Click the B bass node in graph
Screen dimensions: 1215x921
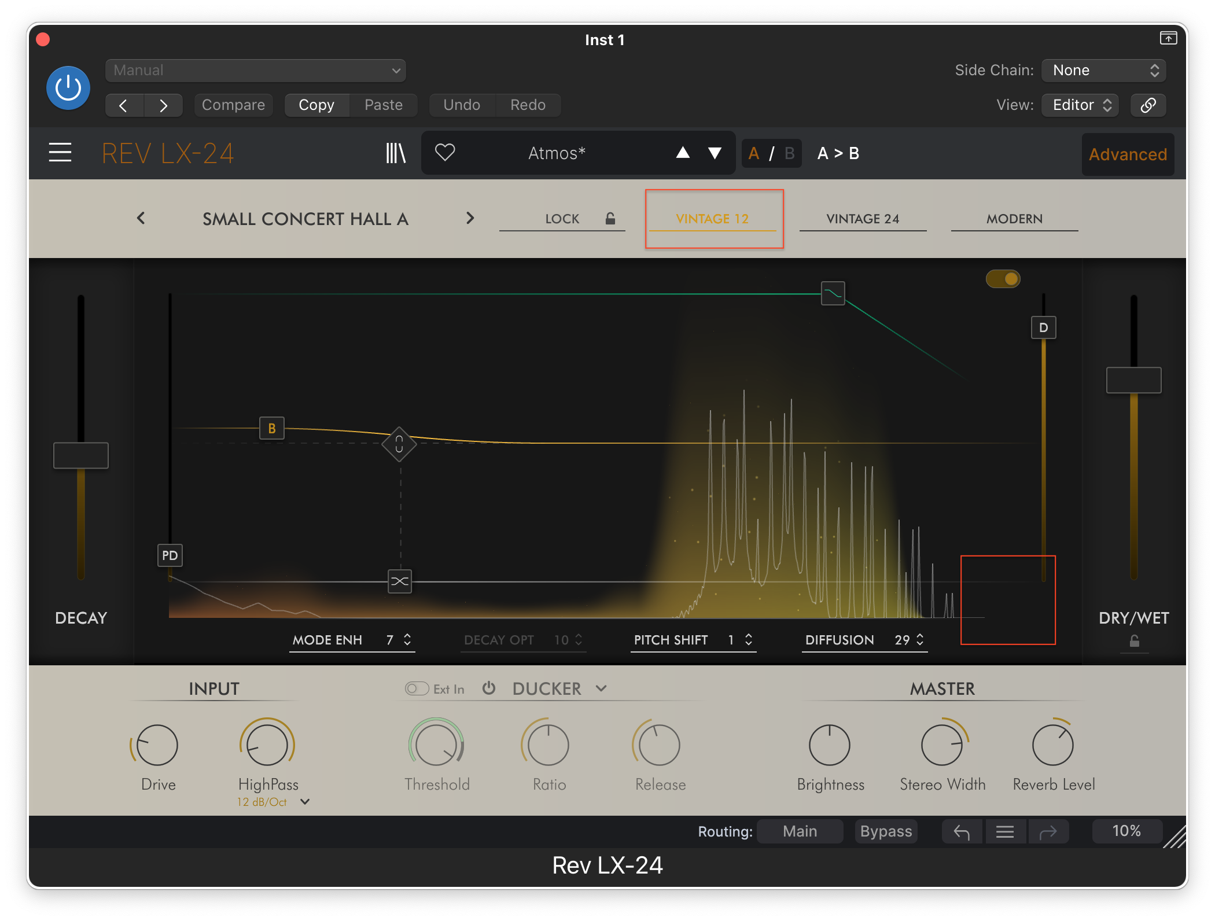[272, 428]
